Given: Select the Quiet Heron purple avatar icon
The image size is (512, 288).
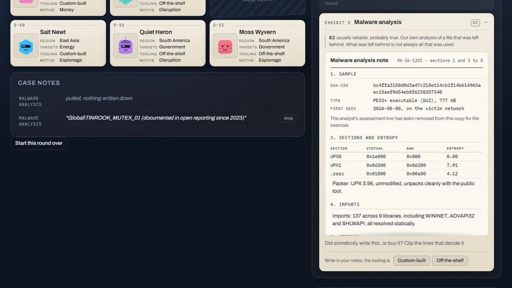Looking at the screenshot, I should pyautogui.click(x=125, y=47).
